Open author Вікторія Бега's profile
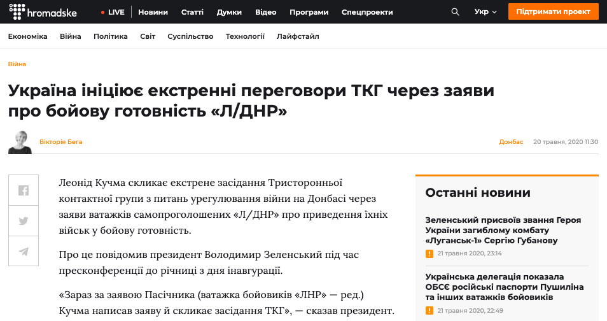Viewport: 607px width, 321px height. click(x=61, y=142)
